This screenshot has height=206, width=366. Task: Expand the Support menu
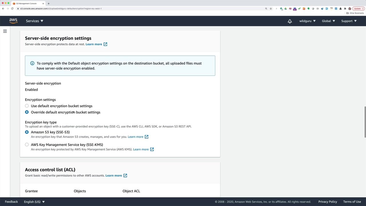click(349, 21)
